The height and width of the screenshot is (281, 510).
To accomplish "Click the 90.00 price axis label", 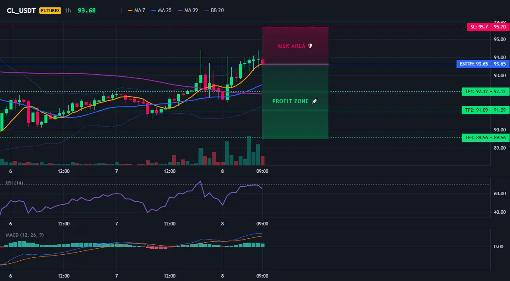I will pos(500,130).
